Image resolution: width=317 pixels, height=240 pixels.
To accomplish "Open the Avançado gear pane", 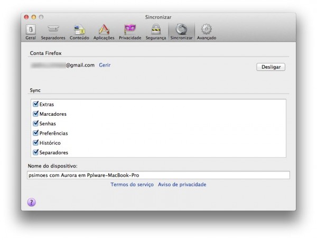I will (207, 32).
